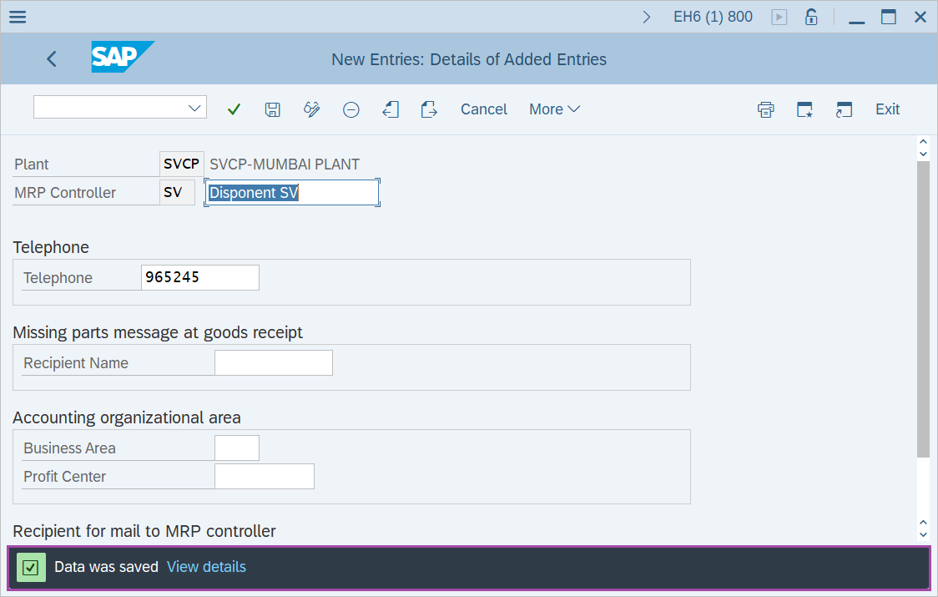The height and width of the screenshot is (597, 938).
Task: Click the green checkmark confirm icon
Action: [234, 109]
